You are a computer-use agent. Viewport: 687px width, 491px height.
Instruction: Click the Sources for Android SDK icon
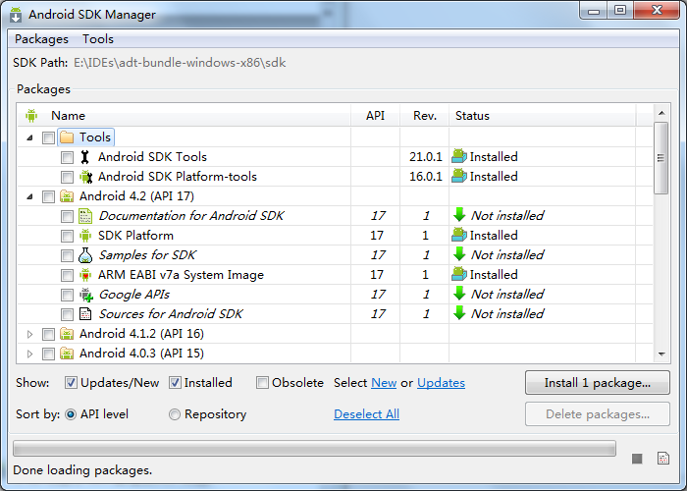(x=85, y=314)
